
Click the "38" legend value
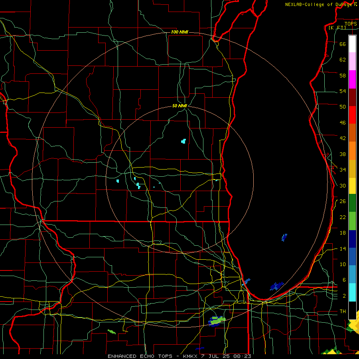coord(343,154)
